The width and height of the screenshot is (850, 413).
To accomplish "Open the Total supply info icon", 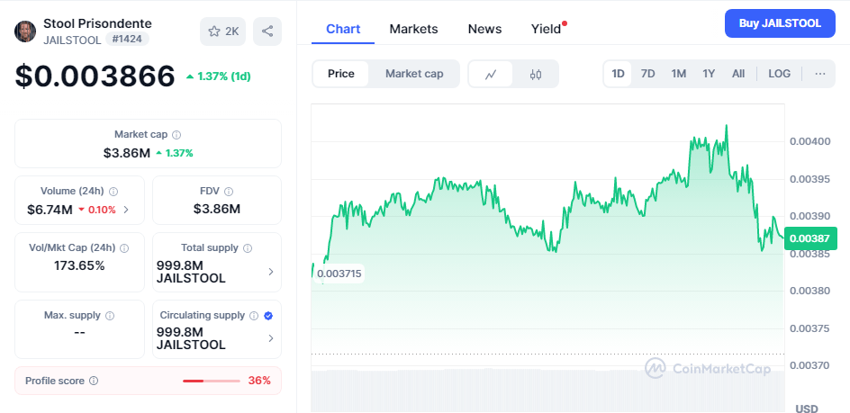I will 248,248.
